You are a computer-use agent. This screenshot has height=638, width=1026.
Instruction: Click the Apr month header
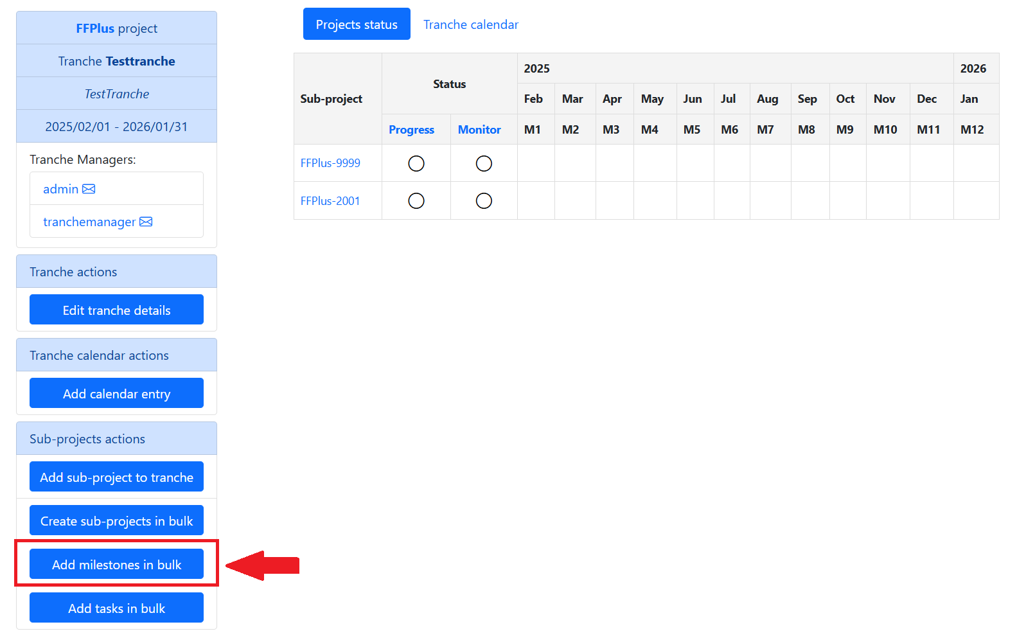click(615, 99)
